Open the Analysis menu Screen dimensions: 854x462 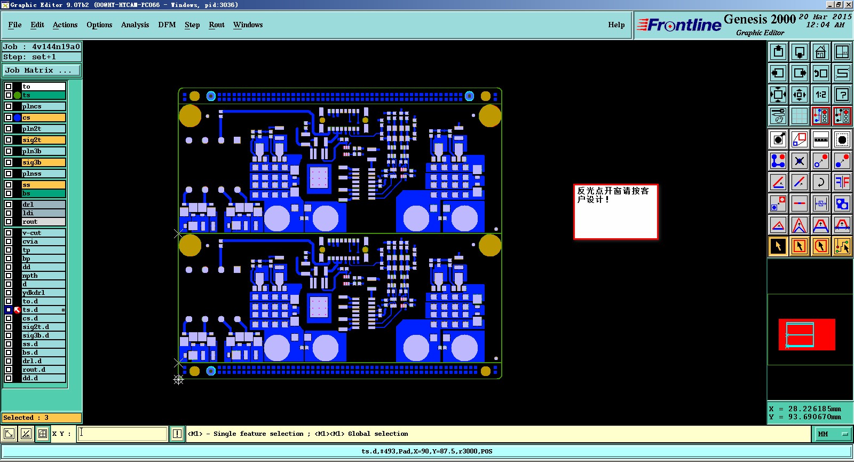pos(135,25)
